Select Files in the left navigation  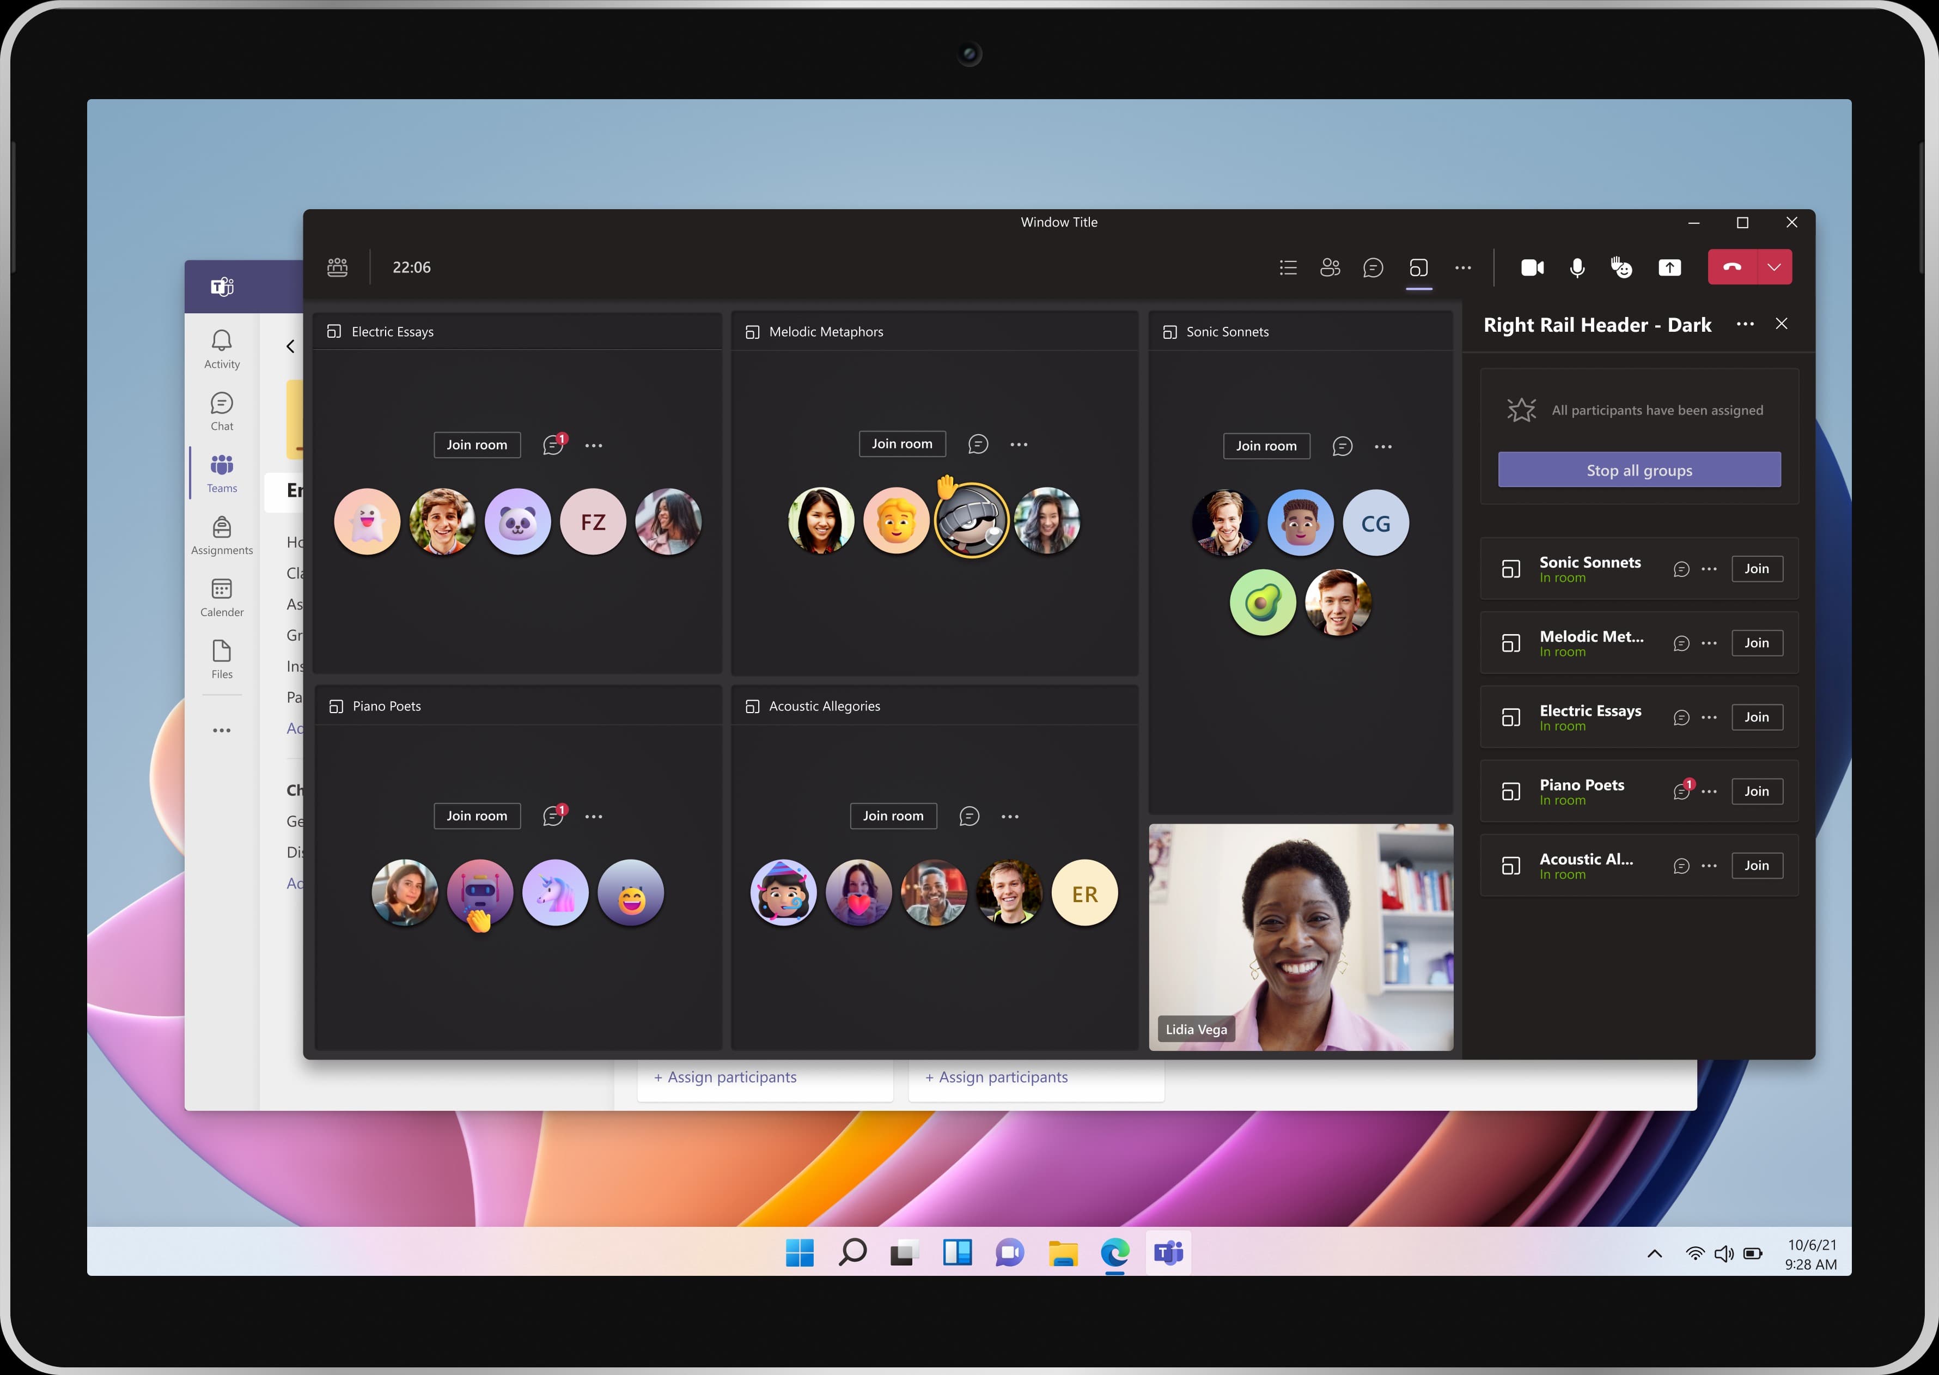click(221, 659)
